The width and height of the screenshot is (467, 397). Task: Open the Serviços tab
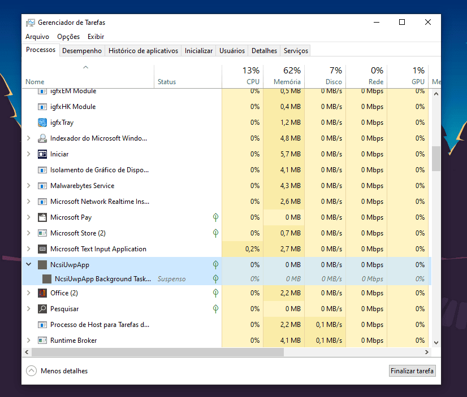pos(296,51)
